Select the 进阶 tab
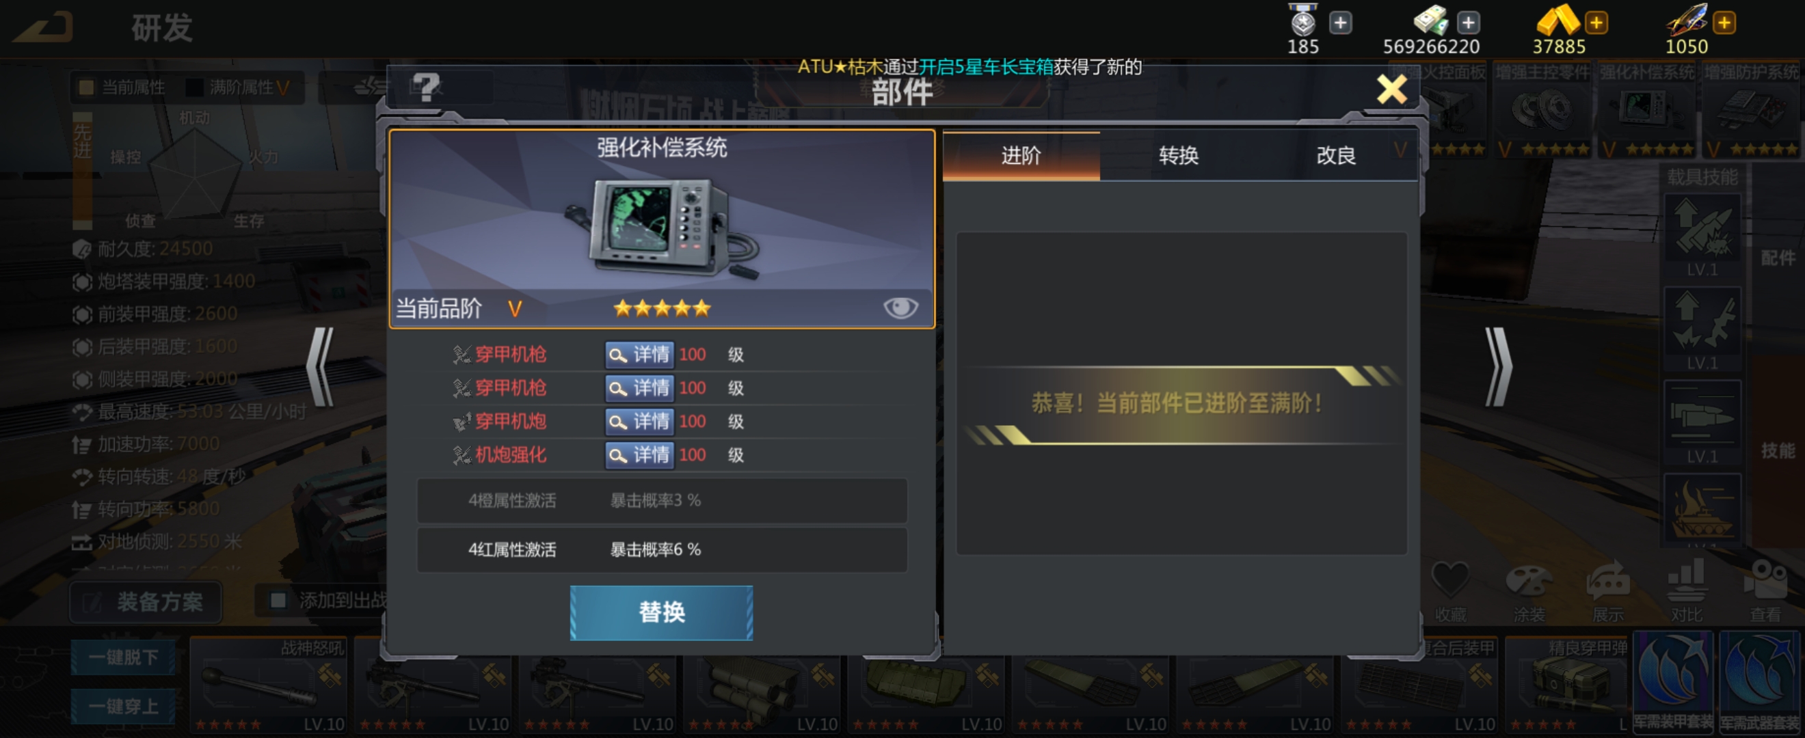 tap(1021, 155)
